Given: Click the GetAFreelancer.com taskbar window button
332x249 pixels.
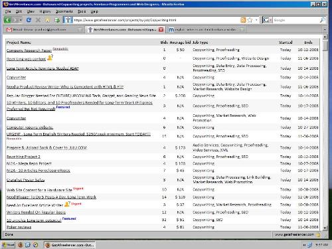Looking at the screenshot, I should [x=70, y=245].
